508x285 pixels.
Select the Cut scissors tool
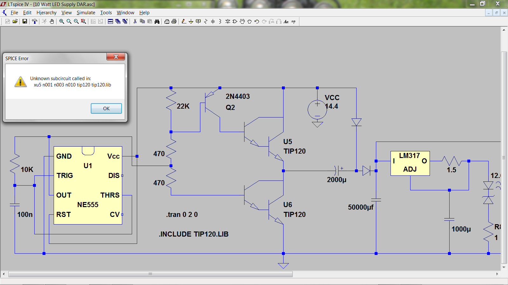[x=135, y=22]
